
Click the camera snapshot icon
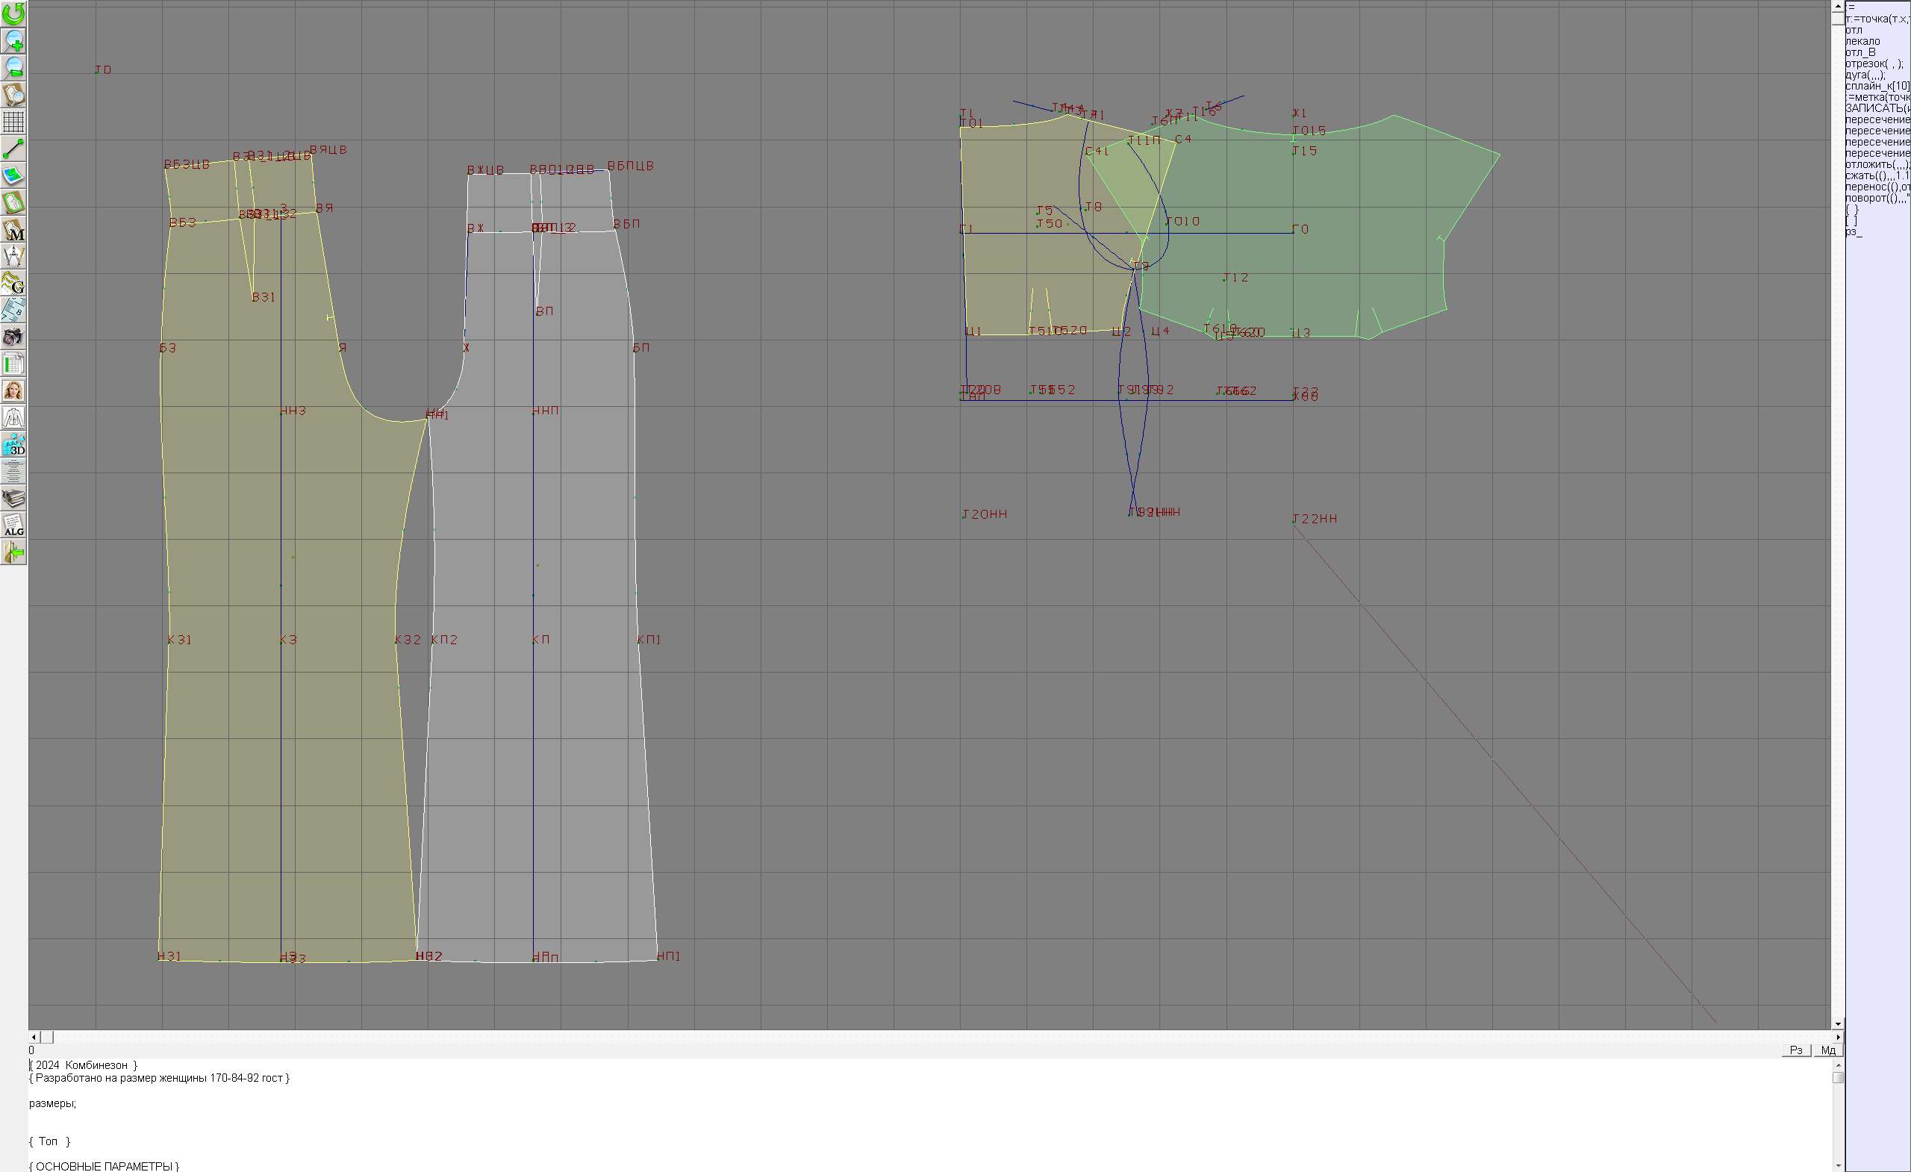click(x=13, y=337)
